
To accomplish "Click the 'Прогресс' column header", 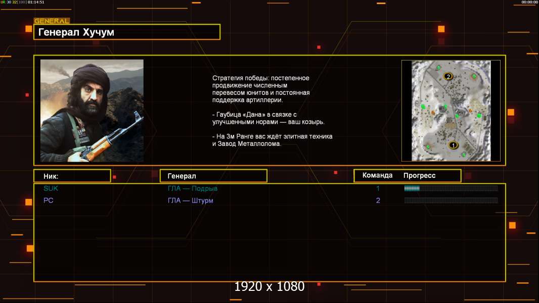I will (x=419, y=175).
